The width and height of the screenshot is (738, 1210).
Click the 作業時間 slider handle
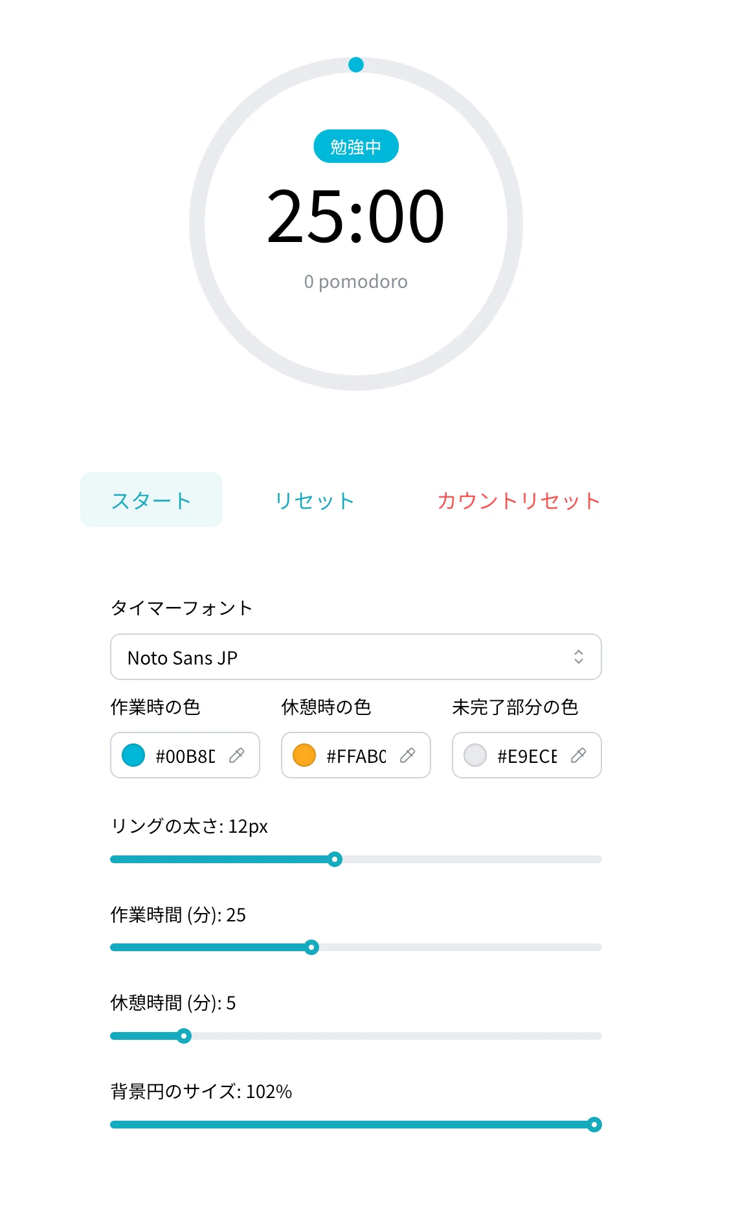pyautogui.click(x=311, y=947)
